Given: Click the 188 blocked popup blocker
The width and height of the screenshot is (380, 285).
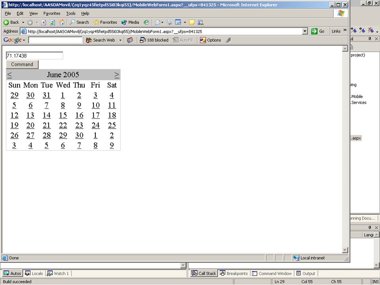Looking at the screenshot, I should pos(154,40).
